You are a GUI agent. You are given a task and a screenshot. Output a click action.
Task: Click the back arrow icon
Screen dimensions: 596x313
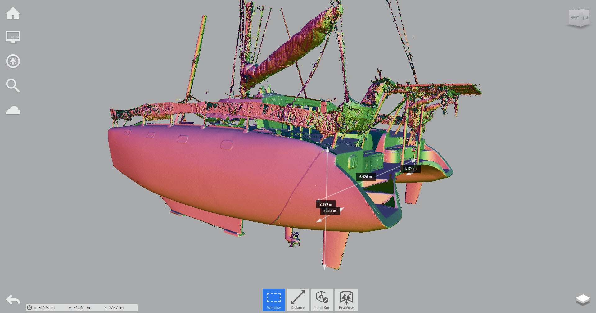[13, 300]
